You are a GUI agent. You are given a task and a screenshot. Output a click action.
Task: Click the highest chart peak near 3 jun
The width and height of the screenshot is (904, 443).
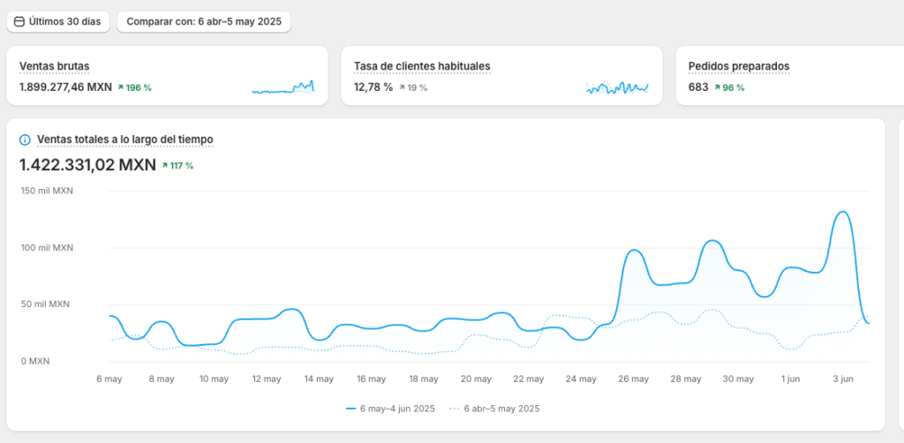842,212
